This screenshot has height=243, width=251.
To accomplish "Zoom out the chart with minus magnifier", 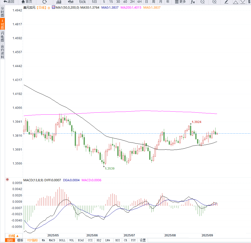I will click(202, 2).
